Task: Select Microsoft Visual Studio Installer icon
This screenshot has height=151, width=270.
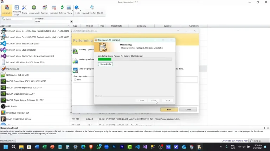Action: click(3, 50)
